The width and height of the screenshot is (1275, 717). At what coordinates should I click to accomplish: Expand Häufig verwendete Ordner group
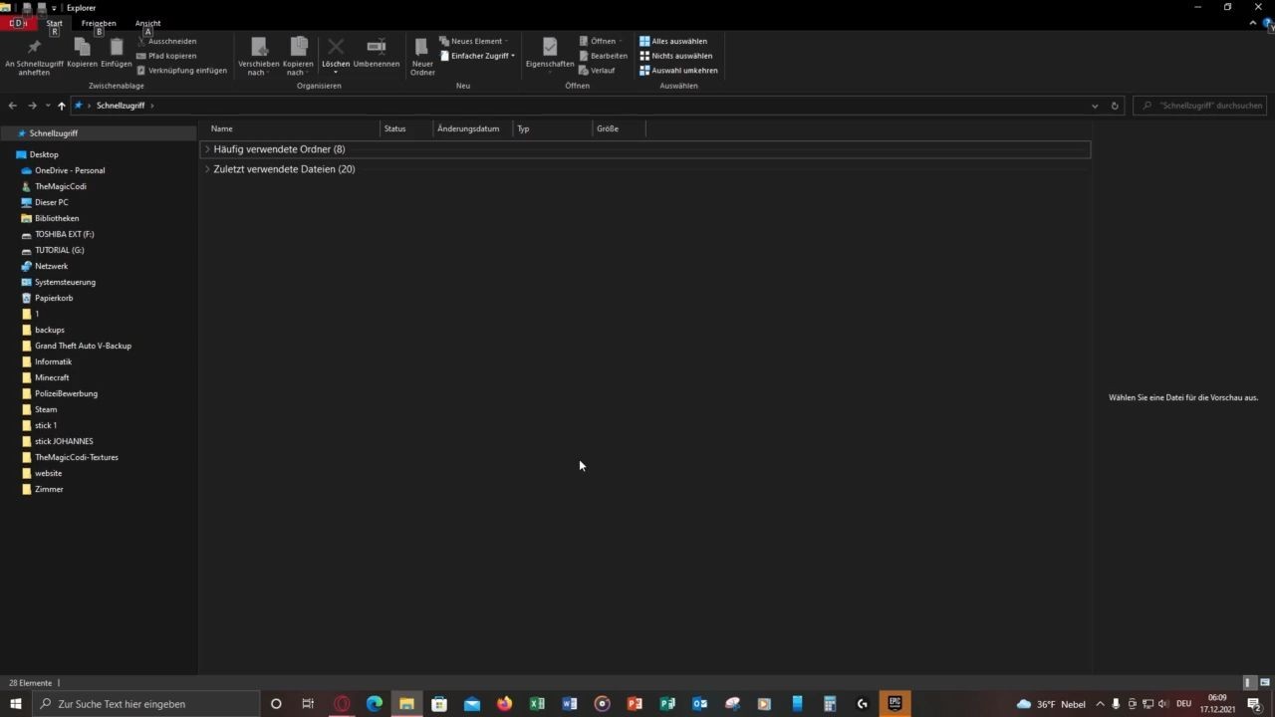click(x=207, y=149)
